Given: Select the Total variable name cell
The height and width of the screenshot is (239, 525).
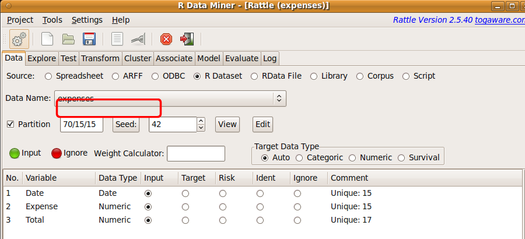Looking at the screenshot, I should (35, 220).
